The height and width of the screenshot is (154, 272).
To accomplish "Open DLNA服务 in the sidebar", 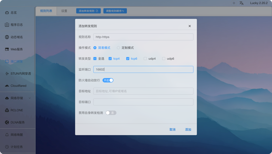I will (18, 122).
